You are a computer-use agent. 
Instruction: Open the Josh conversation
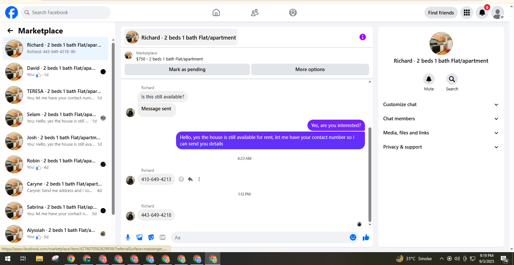[55, 141]
